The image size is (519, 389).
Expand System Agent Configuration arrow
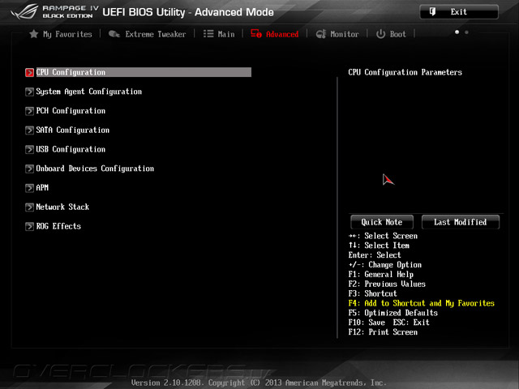(29, 92)
